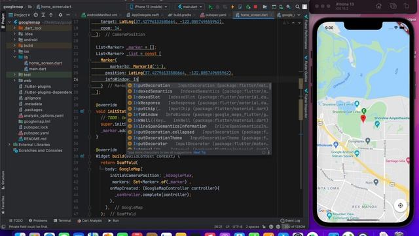Switch to pubspec.yaml editor tab
The image size is (419, 236).
click(213, 15)
